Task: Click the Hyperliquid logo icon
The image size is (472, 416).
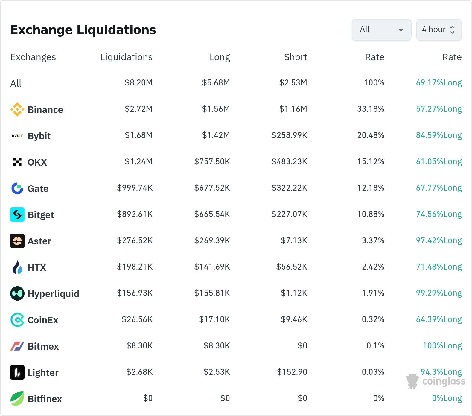Action: point(17,293)
